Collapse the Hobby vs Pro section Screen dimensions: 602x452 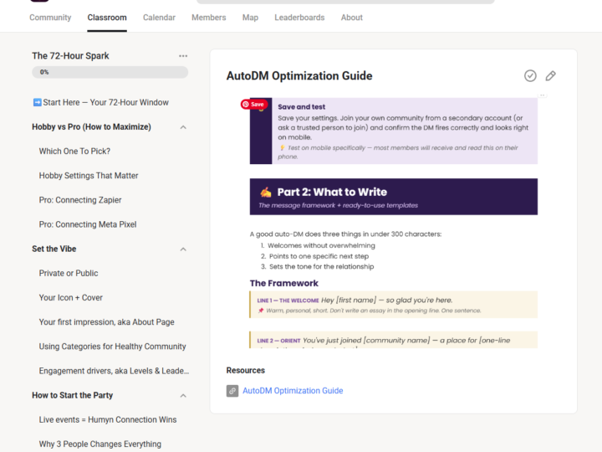coord(183,127)
